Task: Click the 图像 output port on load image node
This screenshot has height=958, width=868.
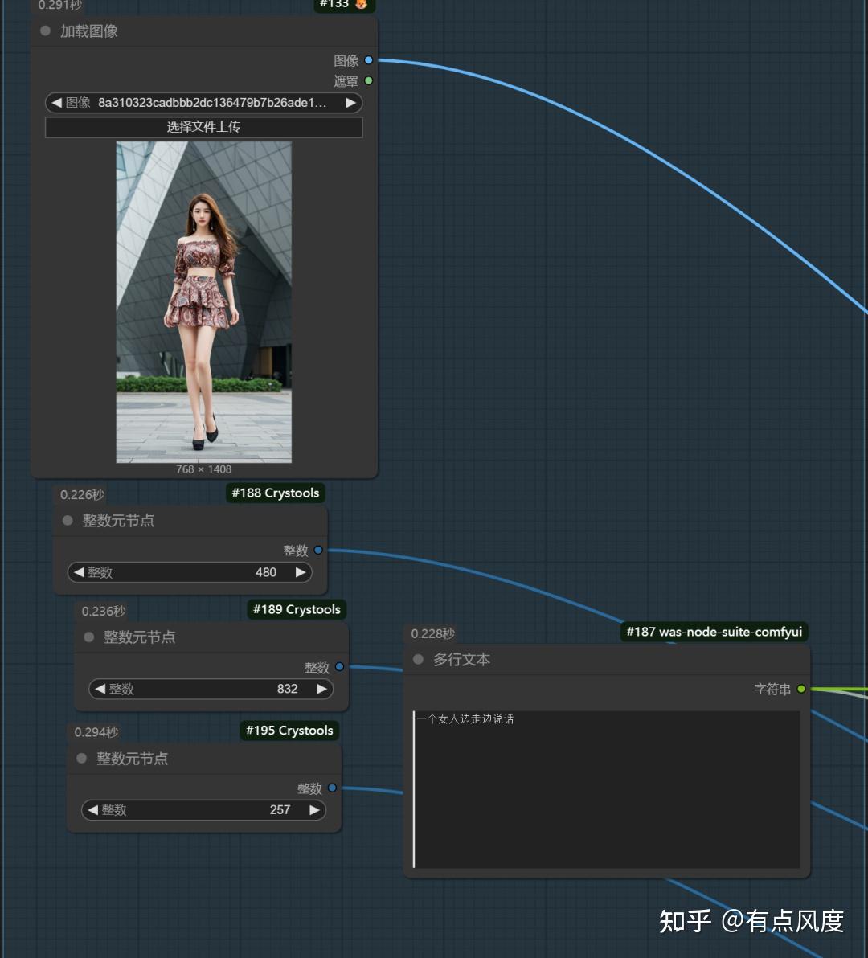Action: [368, 60]
